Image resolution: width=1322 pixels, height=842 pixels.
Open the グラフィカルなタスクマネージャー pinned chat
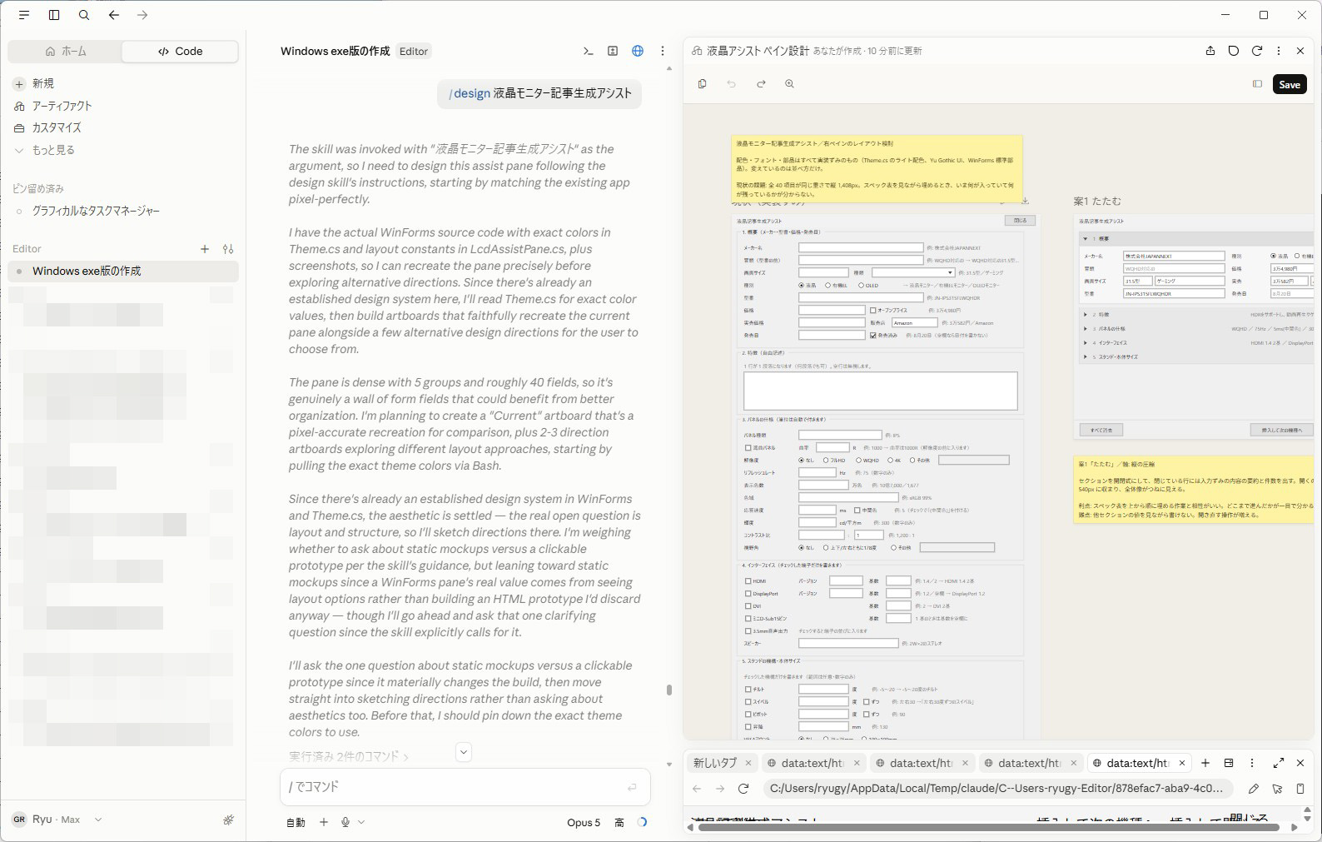click(96, 211)
